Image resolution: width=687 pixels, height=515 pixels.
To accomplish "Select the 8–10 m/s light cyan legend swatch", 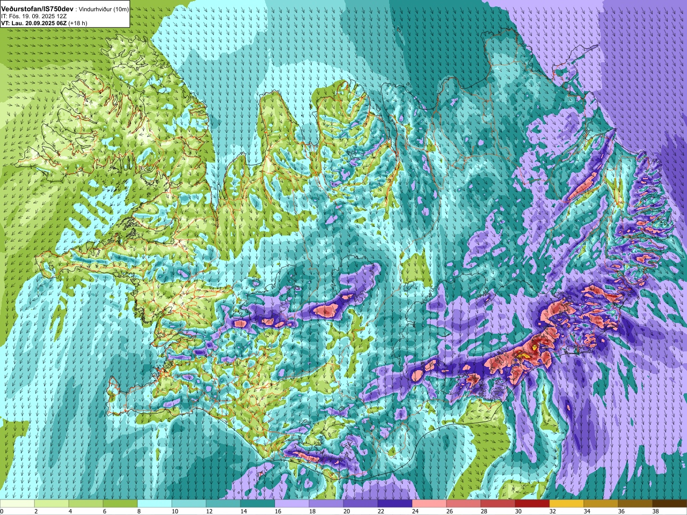I will pos(155,504).
